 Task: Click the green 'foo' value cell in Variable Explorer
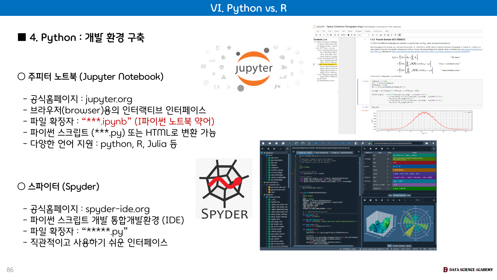[414, 155]
